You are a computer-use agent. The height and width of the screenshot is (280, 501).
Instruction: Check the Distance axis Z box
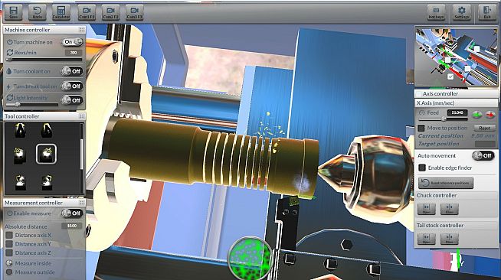click(x=9, y=252)
